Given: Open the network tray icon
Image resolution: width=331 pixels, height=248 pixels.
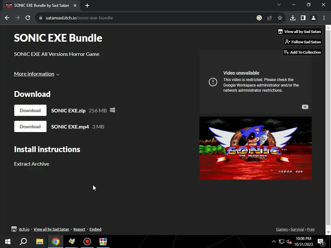Looking at the screenshot, I should [282, 242].
